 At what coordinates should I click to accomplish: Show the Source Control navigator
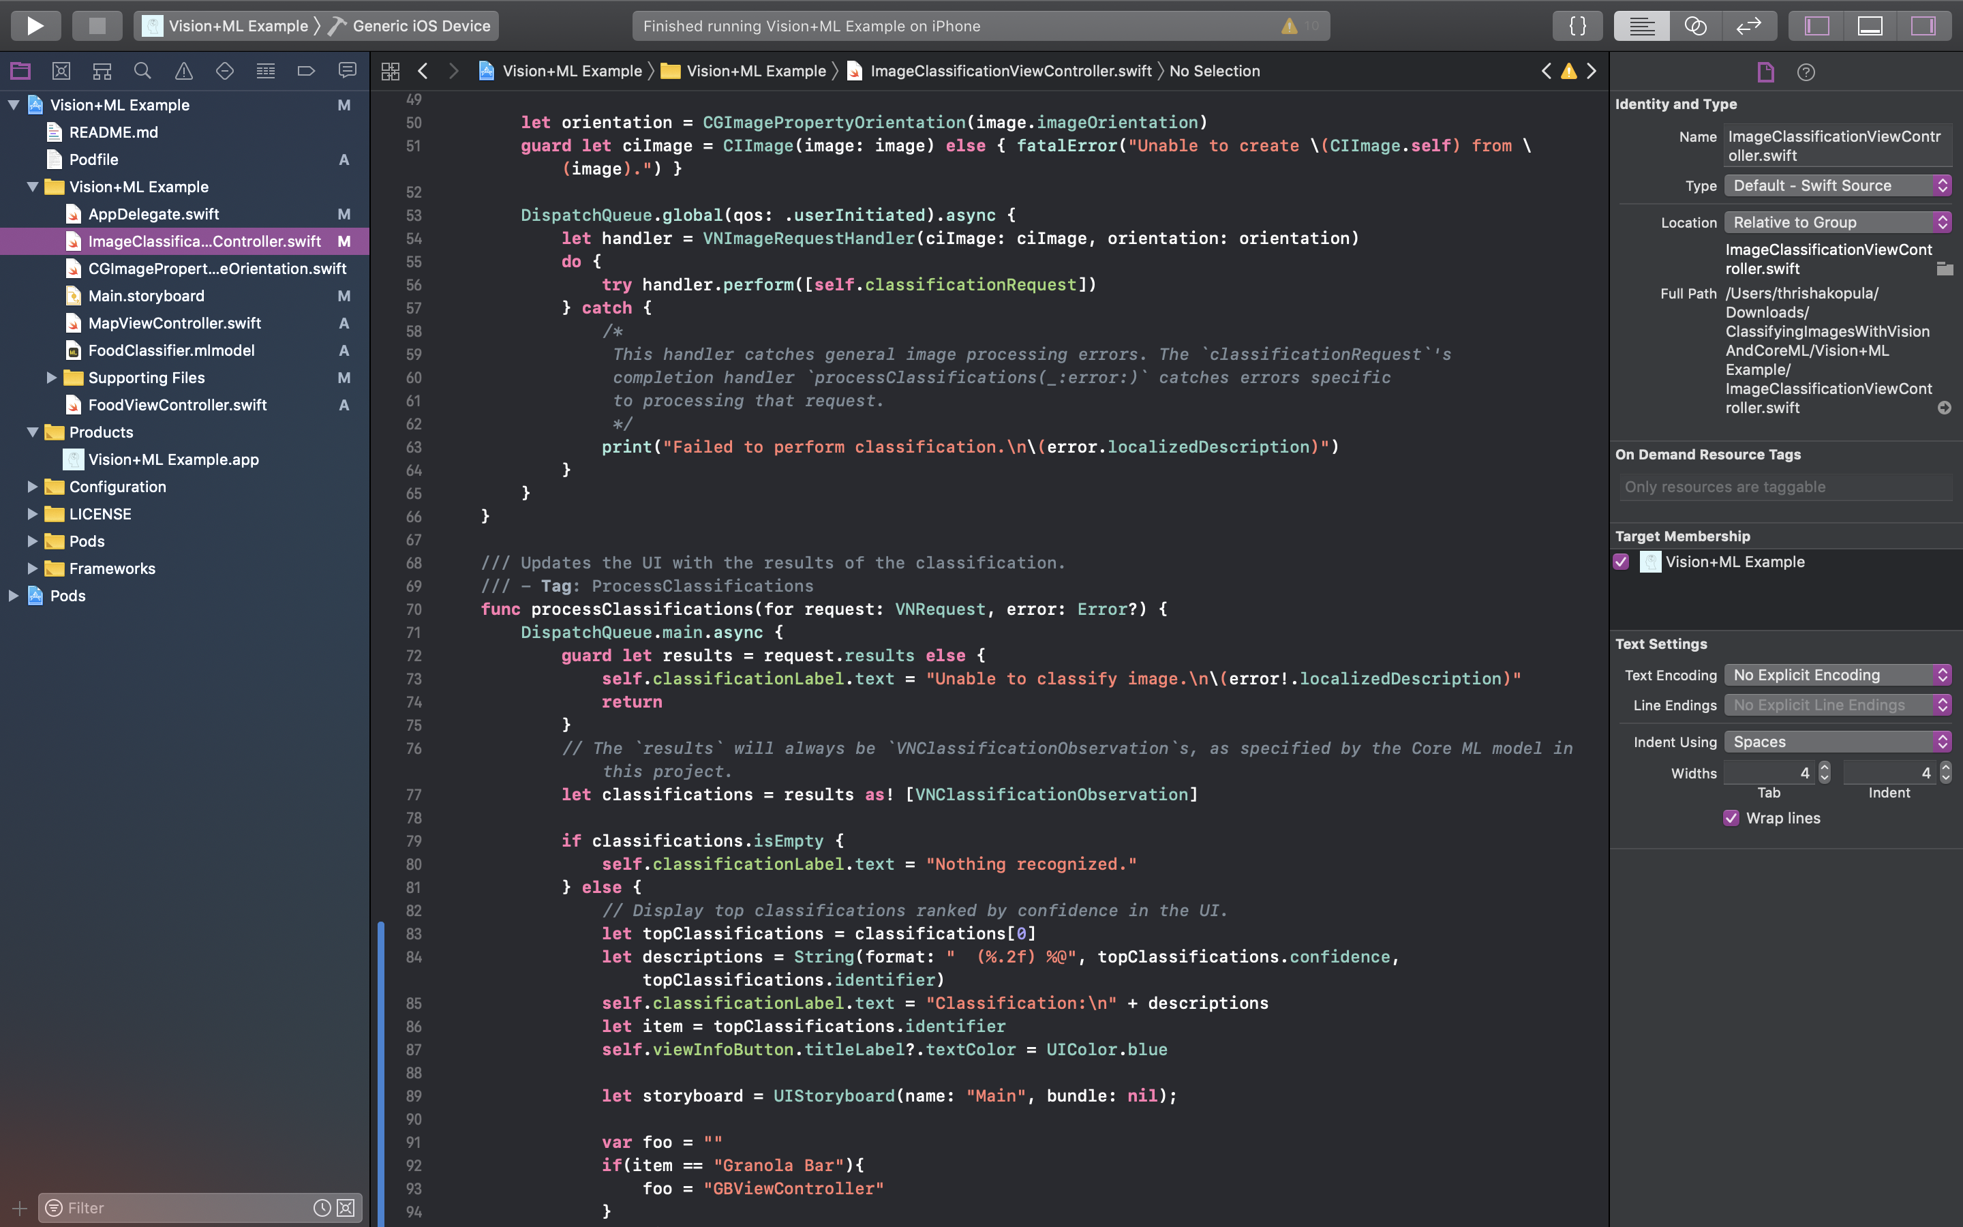tap(61, 72)
